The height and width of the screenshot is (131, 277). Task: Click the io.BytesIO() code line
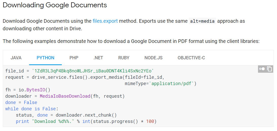coord(28,90)
